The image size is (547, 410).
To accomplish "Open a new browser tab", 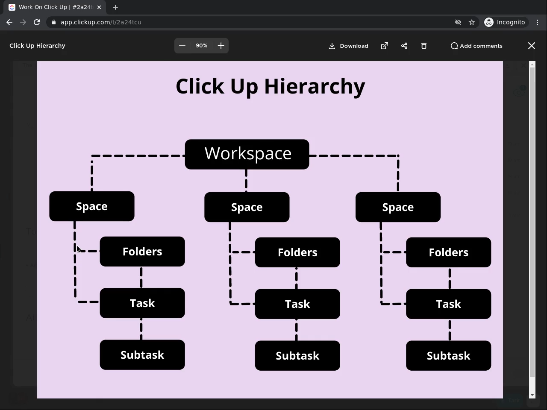I will coord(115,7).
